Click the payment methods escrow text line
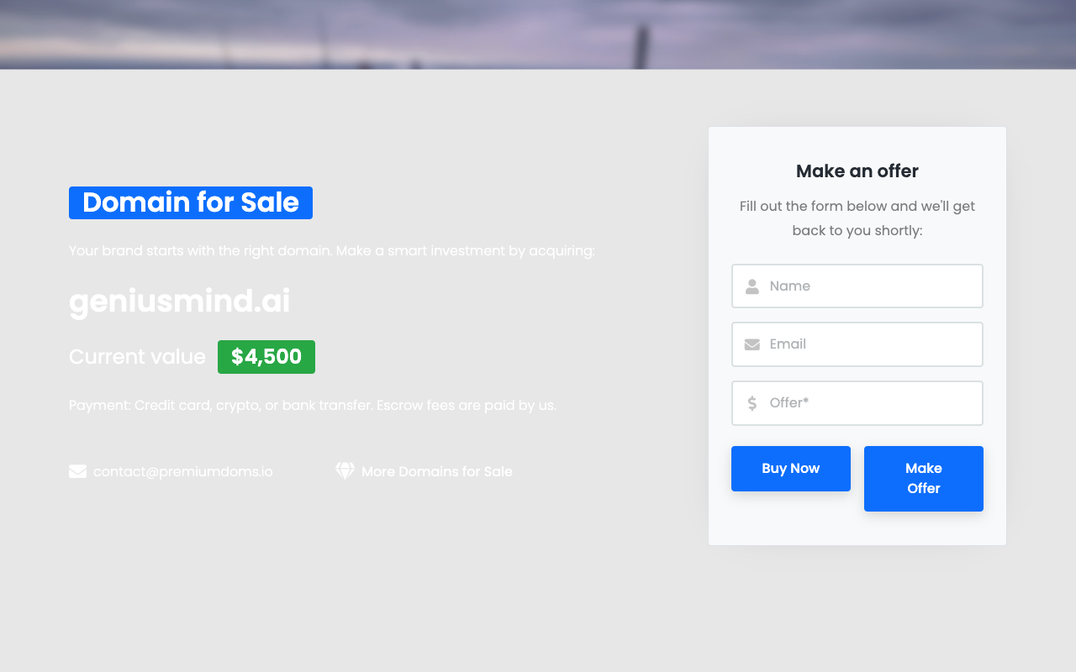1076x672 pixels. tap(313, 405)
